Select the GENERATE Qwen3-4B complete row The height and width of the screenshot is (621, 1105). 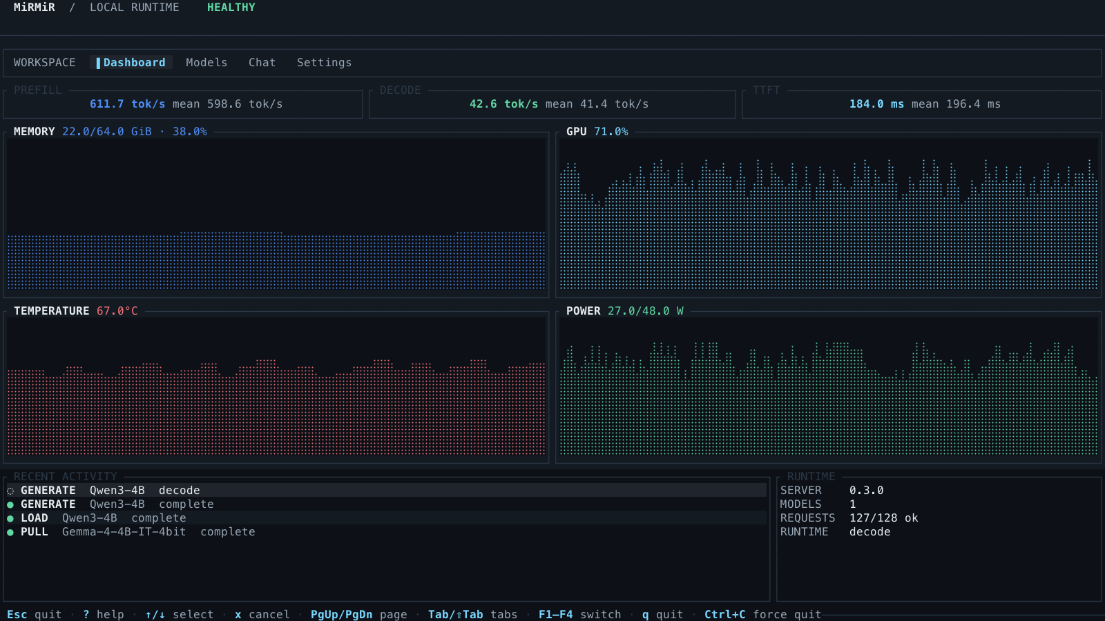[x=387, y=504]
